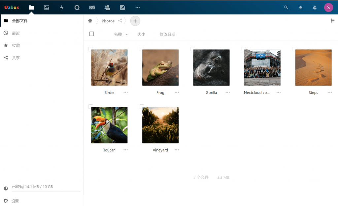Select the Frog image checkbox
The image size is (338, 206).
142,49
